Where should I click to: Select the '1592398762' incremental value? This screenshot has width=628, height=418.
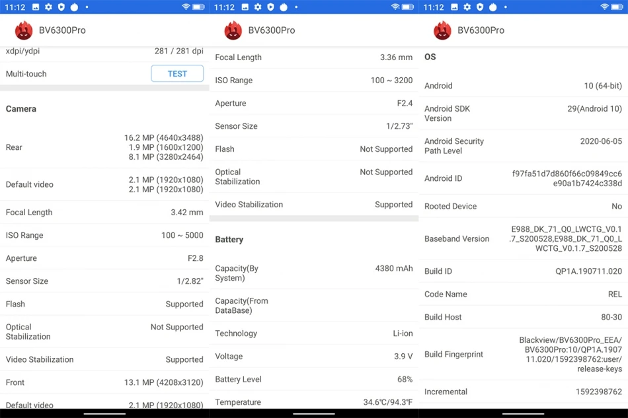click(599, 392)
